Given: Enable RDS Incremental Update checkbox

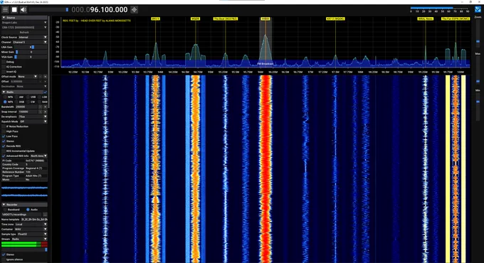Looking at the screenshot, I should 4,151.
